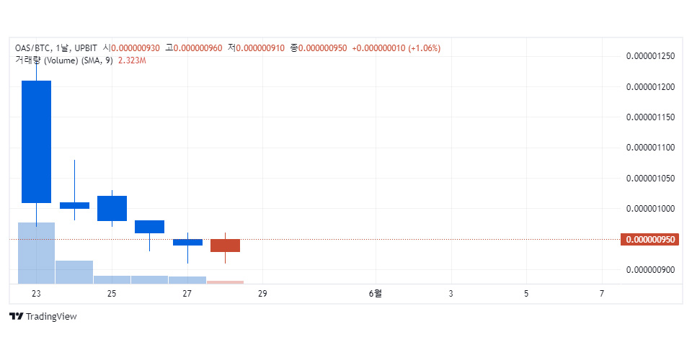Click date 7 on the time axis

tap(601, 294)
